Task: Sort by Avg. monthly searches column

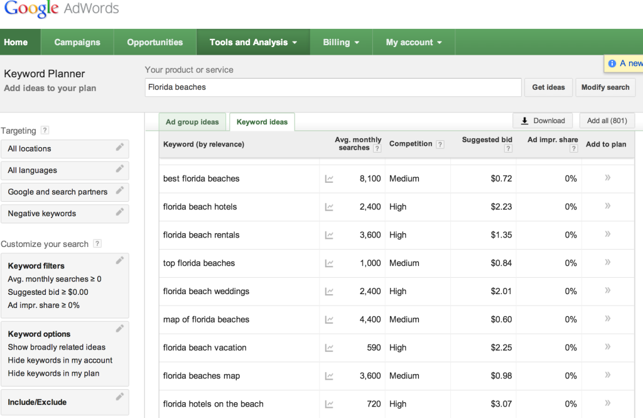Action: 358,144
